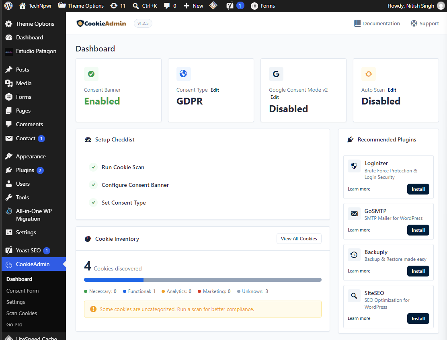Click Edit next to Auto Scan
This screenshot has width=447, height=340.
[392, 90]
